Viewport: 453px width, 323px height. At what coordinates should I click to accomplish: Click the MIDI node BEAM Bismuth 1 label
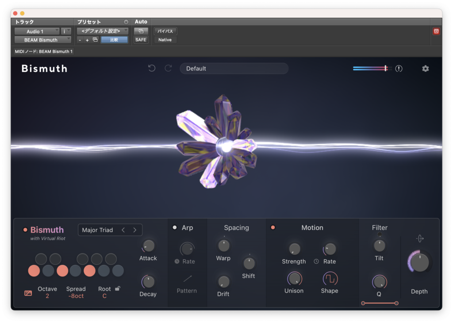(44, 51)
